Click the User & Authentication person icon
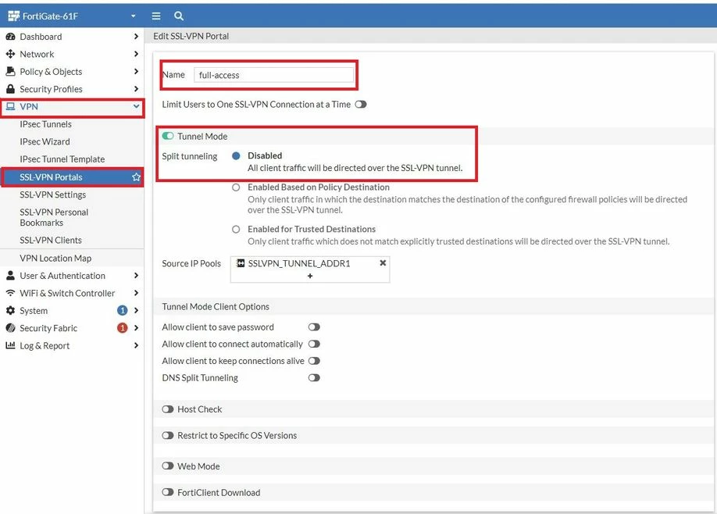This screenshot has width=717, height=514. click(10, 275)
